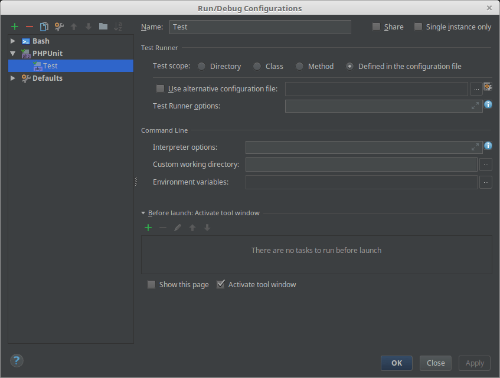Sort configurations alphabetically
The image size is (500, 378).
click(x=117, y=27)
